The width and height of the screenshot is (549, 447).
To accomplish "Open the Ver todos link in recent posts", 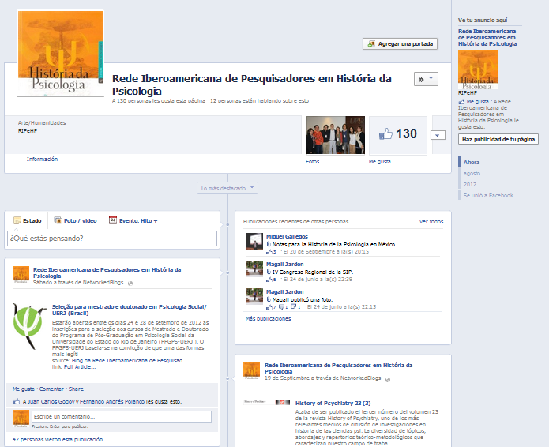I will coord(431,222).
